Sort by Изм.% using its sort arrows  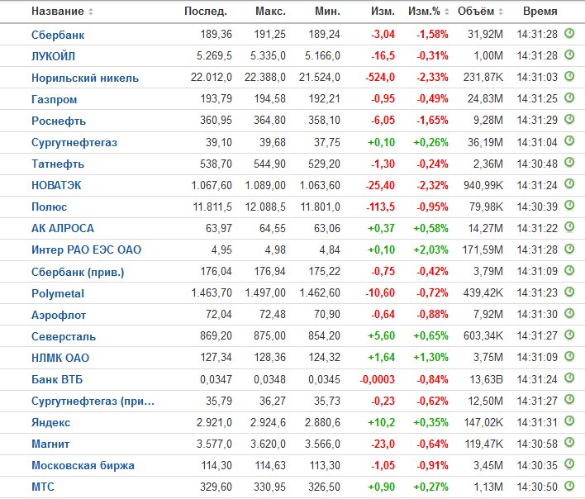tap(446, 12)
